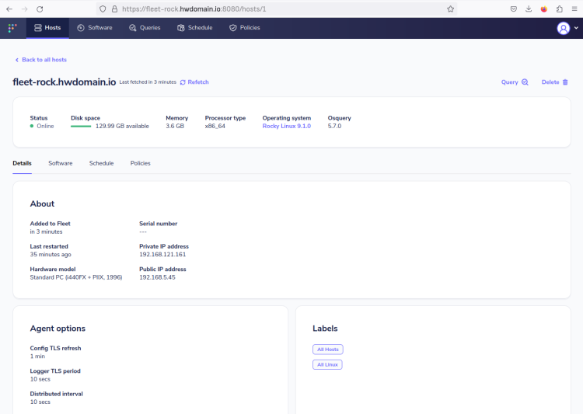The height and width of the screenshot is (414, 583).
Task: Reload the page in browser
Action: pos(40,9)
